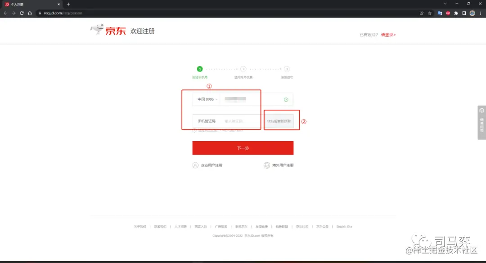Click the English Site footer link
Viewport: 486px width, 263px height.
tap(344, 227)
